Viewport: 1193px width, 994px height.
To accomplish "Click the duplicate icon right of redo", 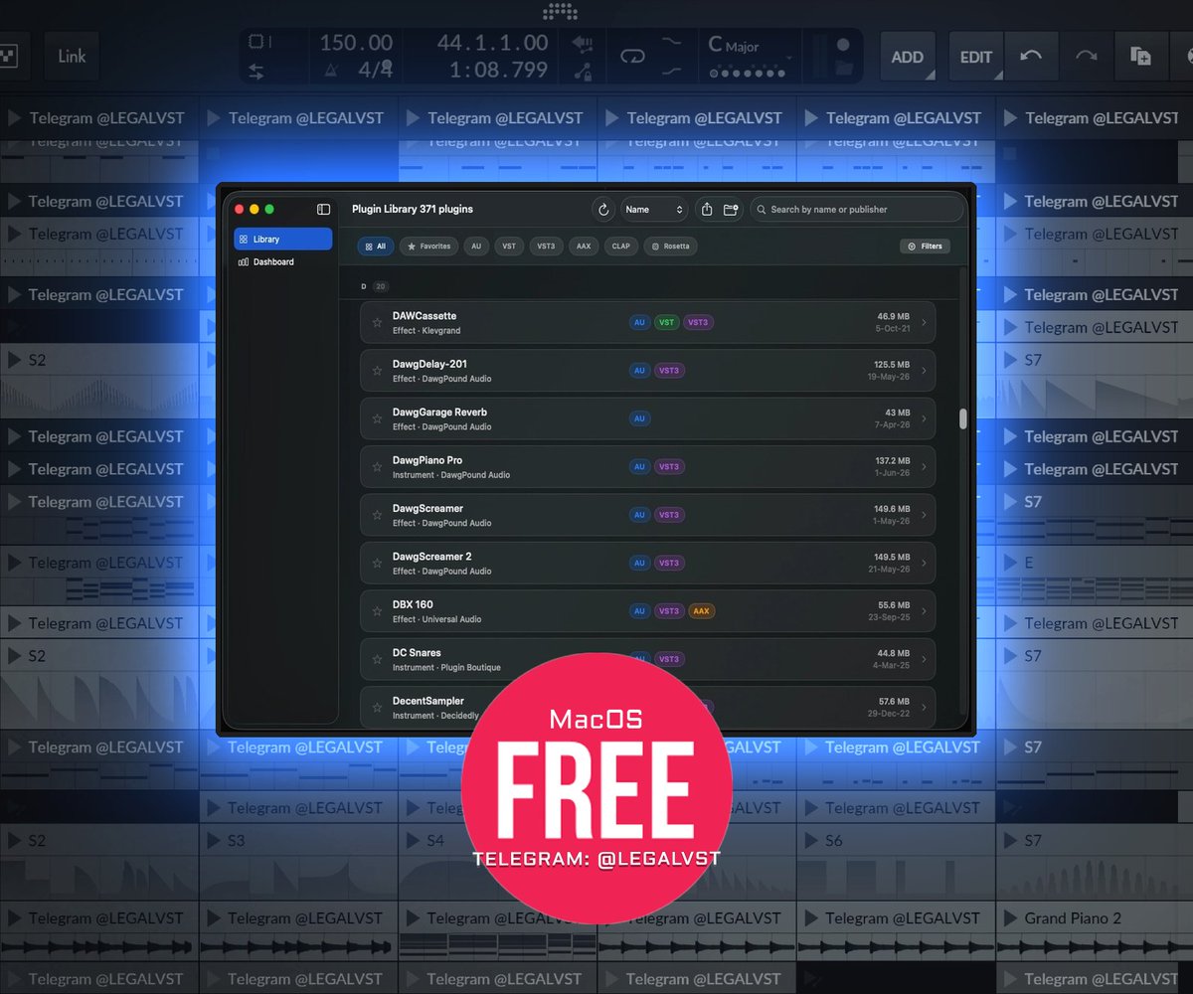I will click(x=1140, y=56).
